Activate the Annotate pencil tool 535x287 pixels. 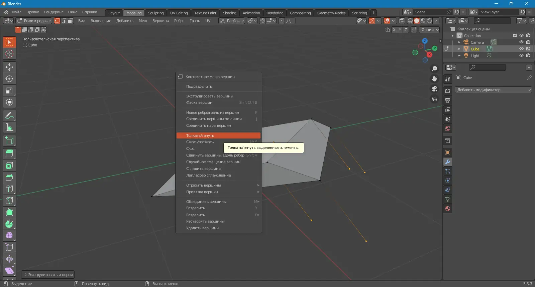(x=9, y=116)
